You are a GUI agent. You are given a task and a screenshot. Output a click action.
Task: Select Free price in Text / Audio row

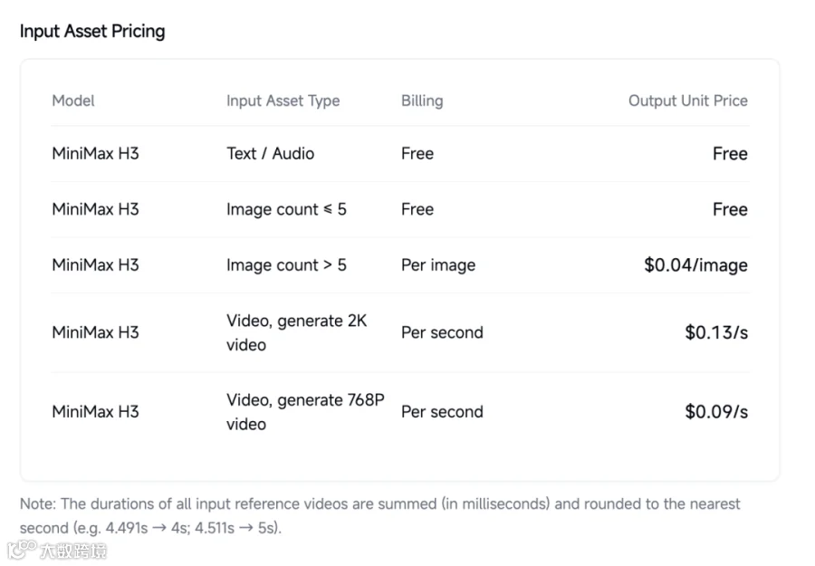(730, 154)
